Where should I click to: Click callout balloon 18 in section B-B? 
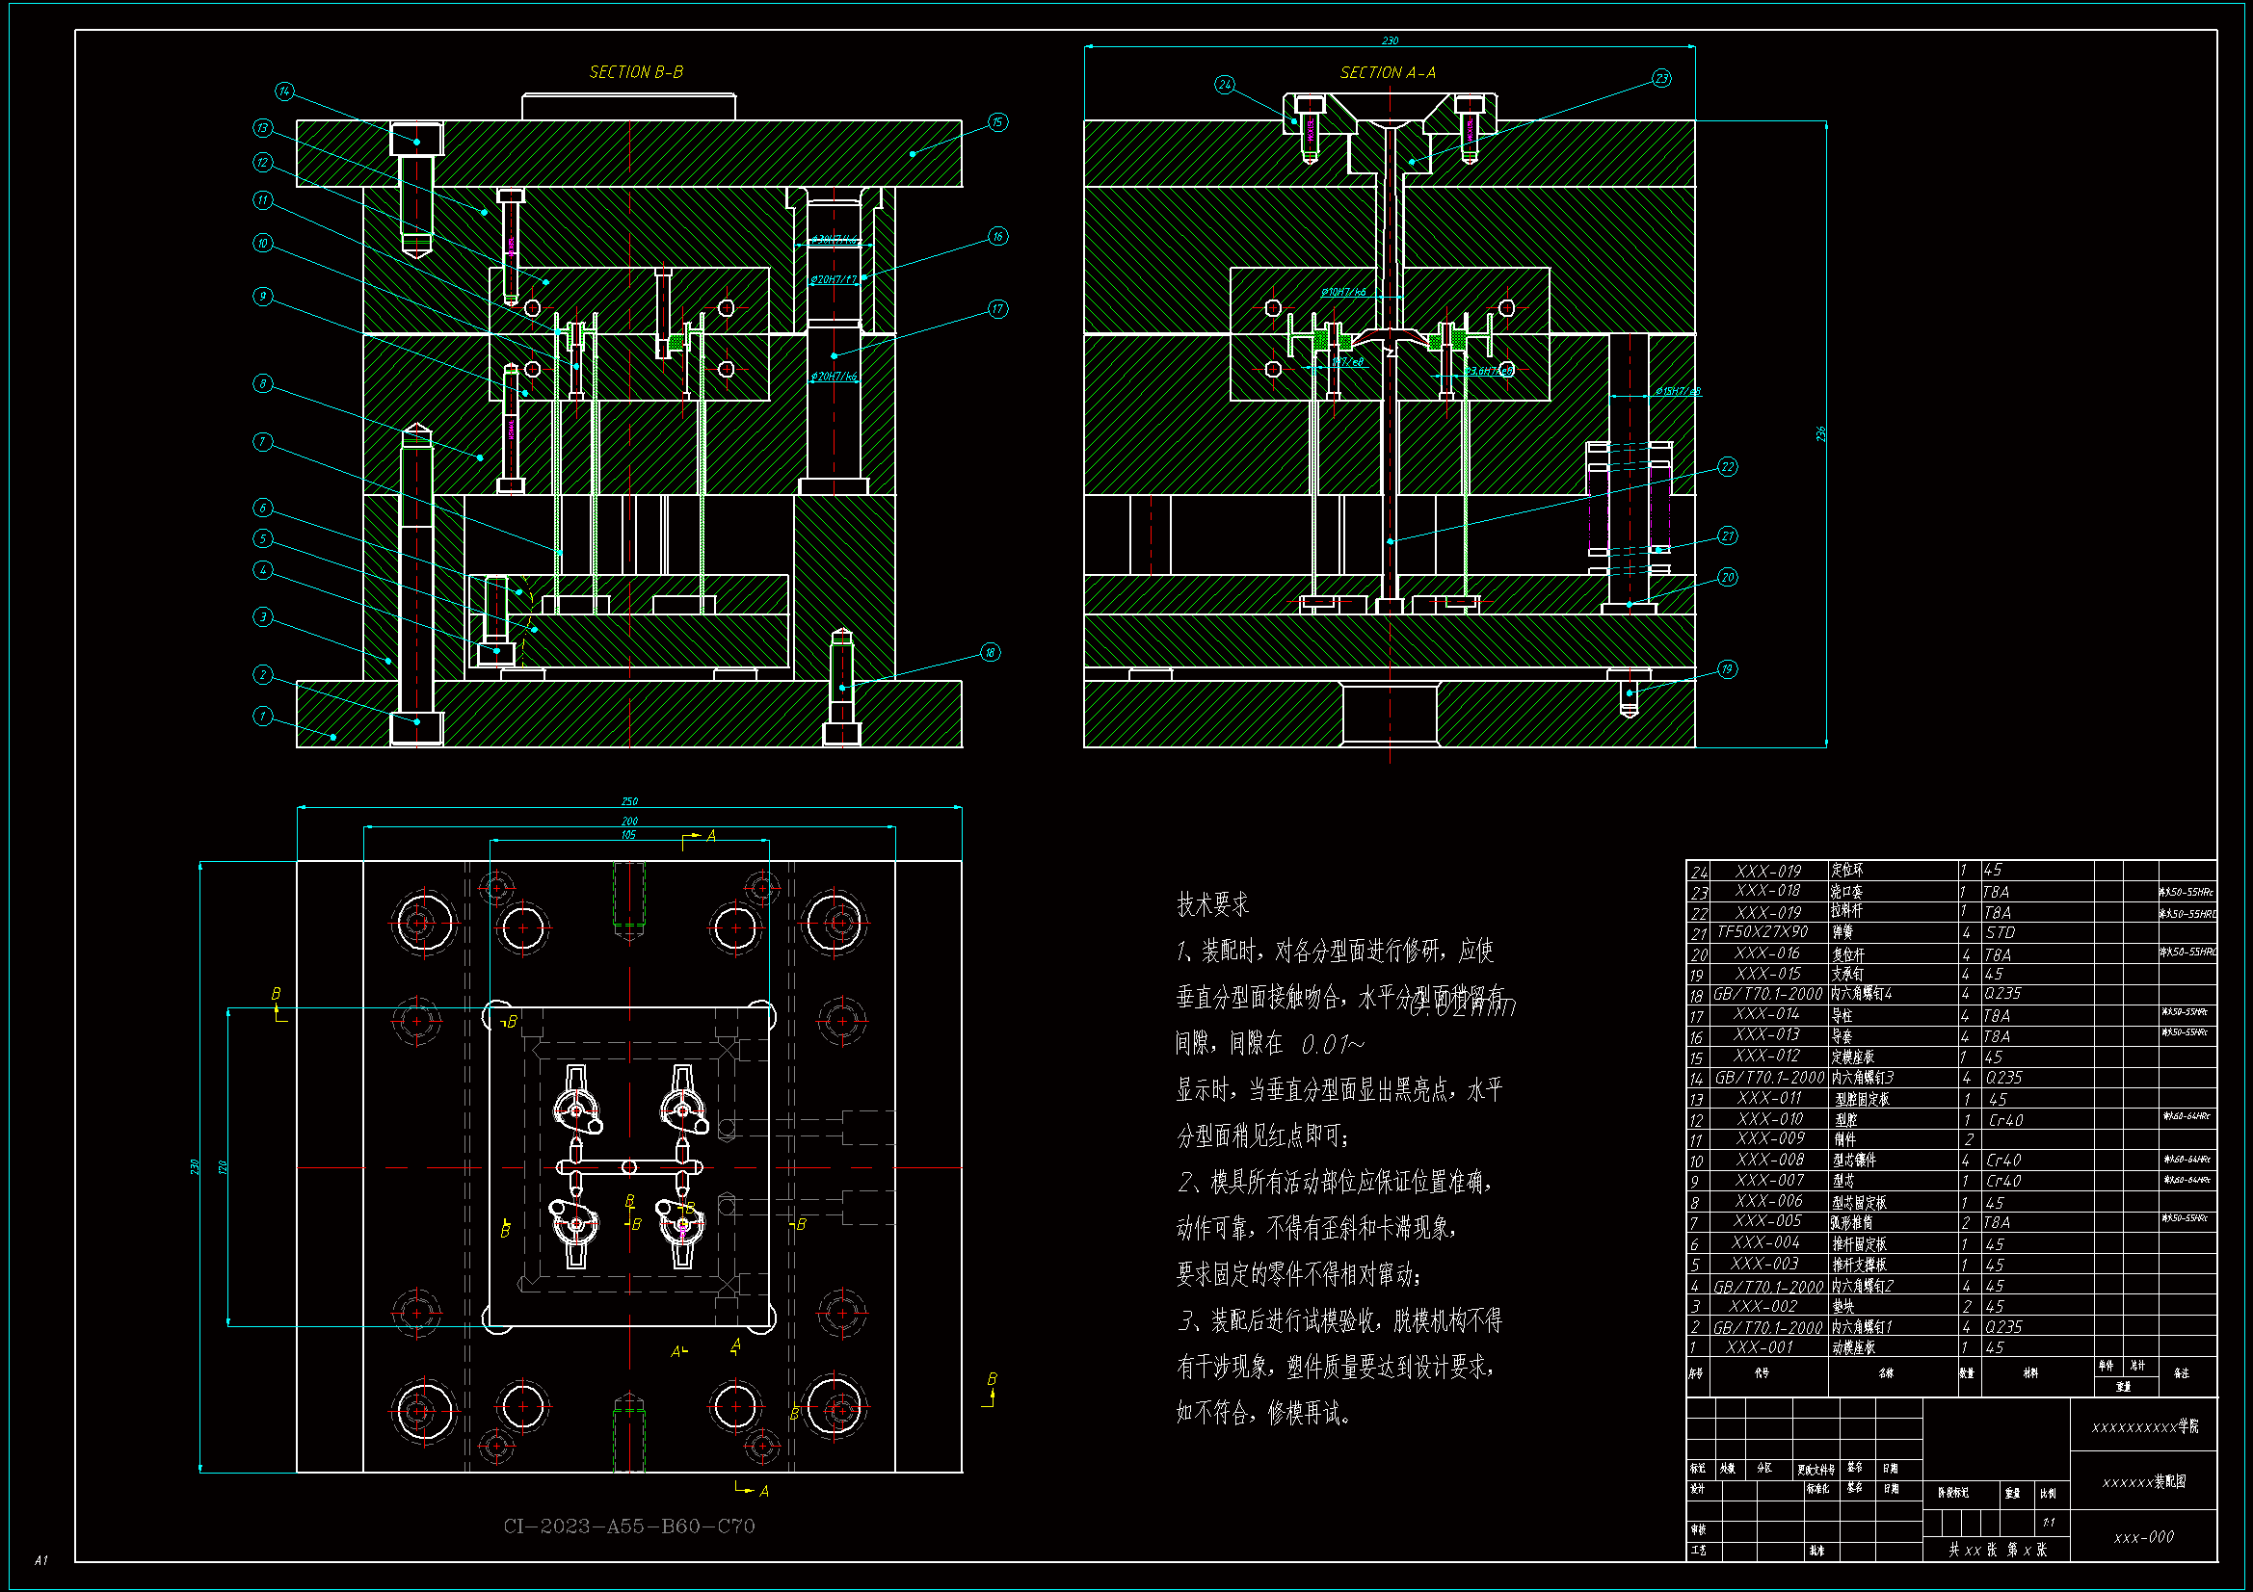(989, 652)
